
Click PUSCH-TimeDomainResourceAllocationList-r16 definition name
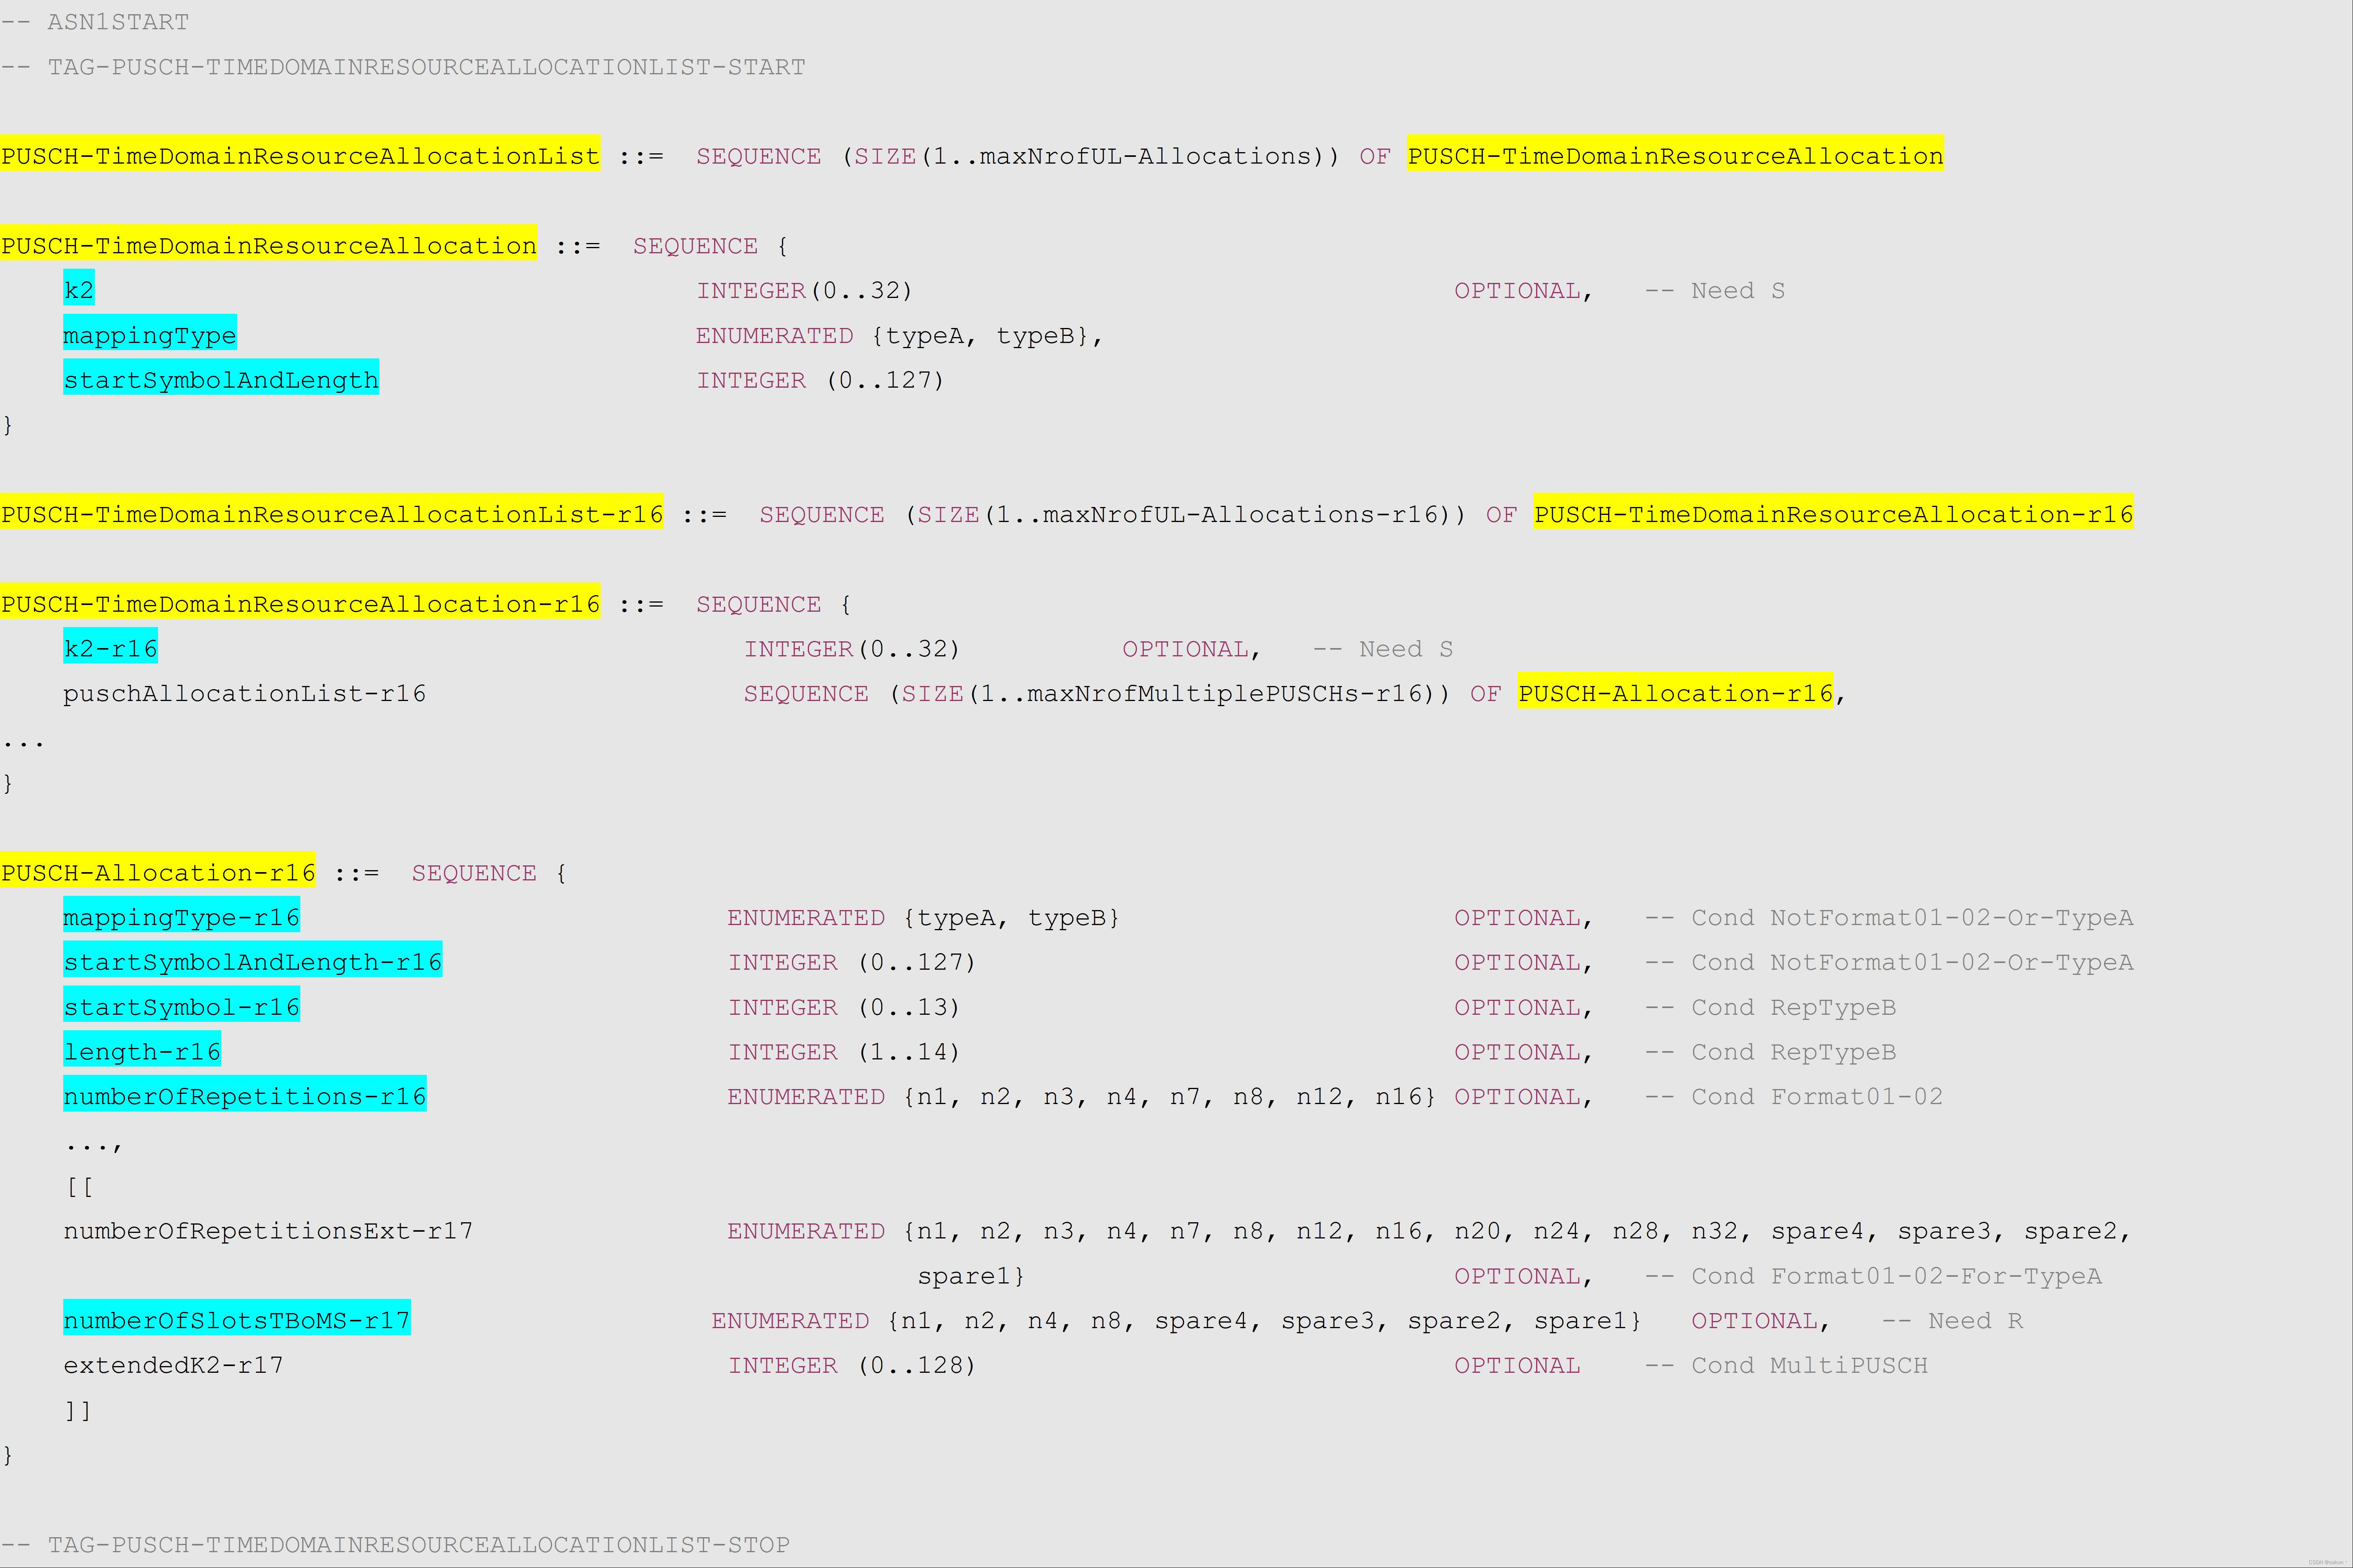[331, 514]
